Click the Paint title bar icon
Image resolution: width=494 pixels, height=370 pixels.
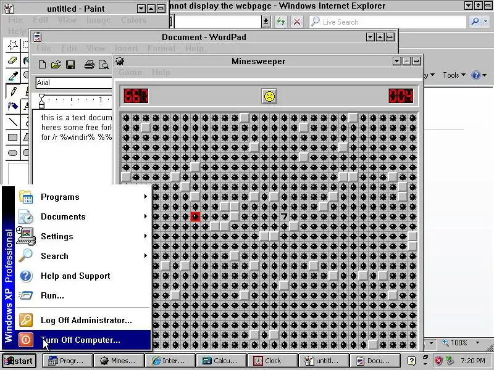(x=10, y=9)
